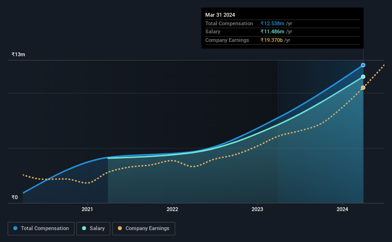Toggle the Total Compensation legend button
The width and height of the screenshot is (392, 242).
click(x=41, y=229)
